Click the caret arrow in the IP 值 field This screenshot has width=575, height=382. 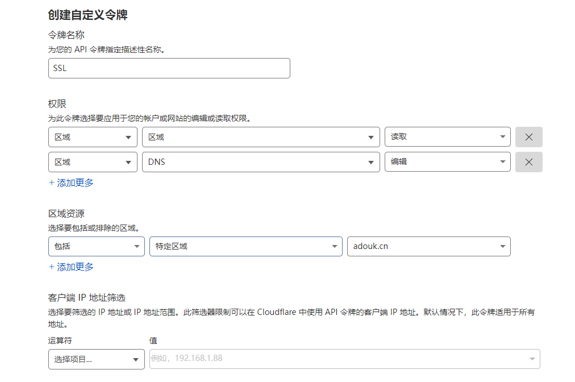point(532,359)
